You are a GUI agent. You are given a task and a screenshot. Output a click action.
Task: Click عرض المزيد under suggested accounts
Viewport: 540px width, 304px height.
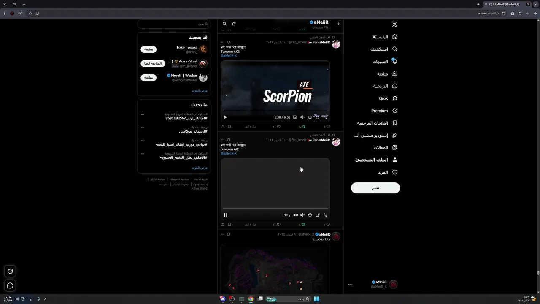[x=200, y=91]
